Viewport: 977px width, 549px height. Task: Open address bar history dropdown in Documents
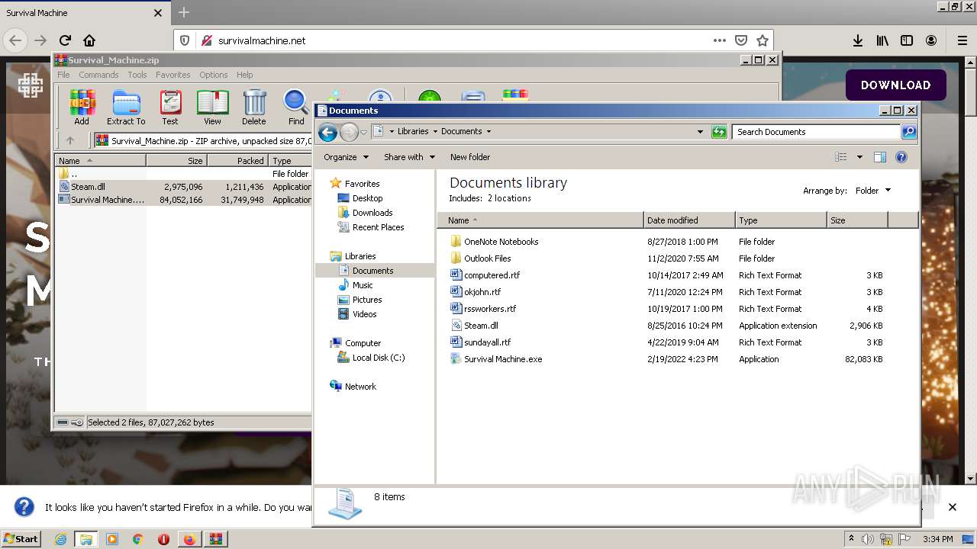click(700, 132)
